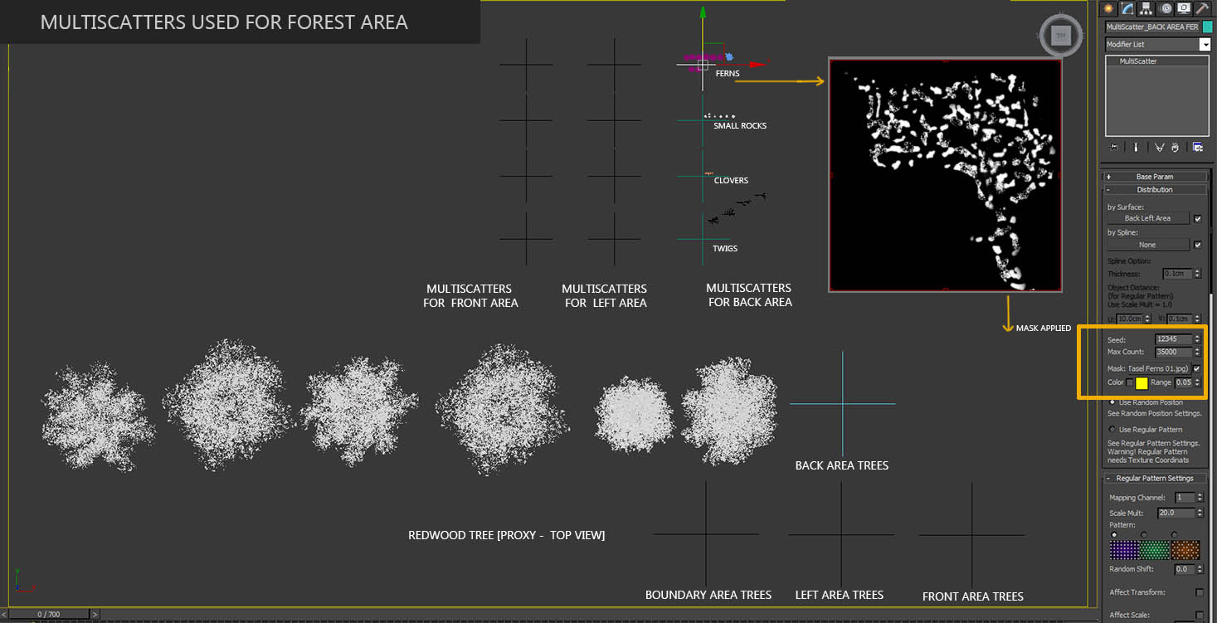Click the ViewCube in the viewport
1217x623 pixels.
[1059, 35]
